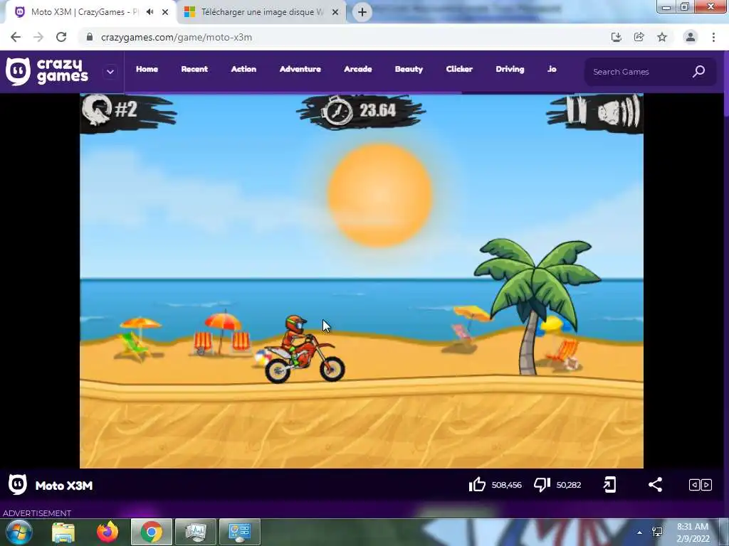Pause the game with pause icon
Screen dimensions: 729x546
pos(575,110)
